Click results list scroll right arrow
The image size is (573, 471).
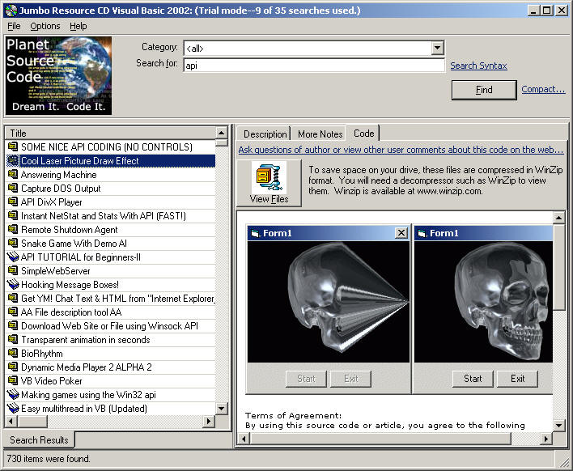click(x=208, y=421)
